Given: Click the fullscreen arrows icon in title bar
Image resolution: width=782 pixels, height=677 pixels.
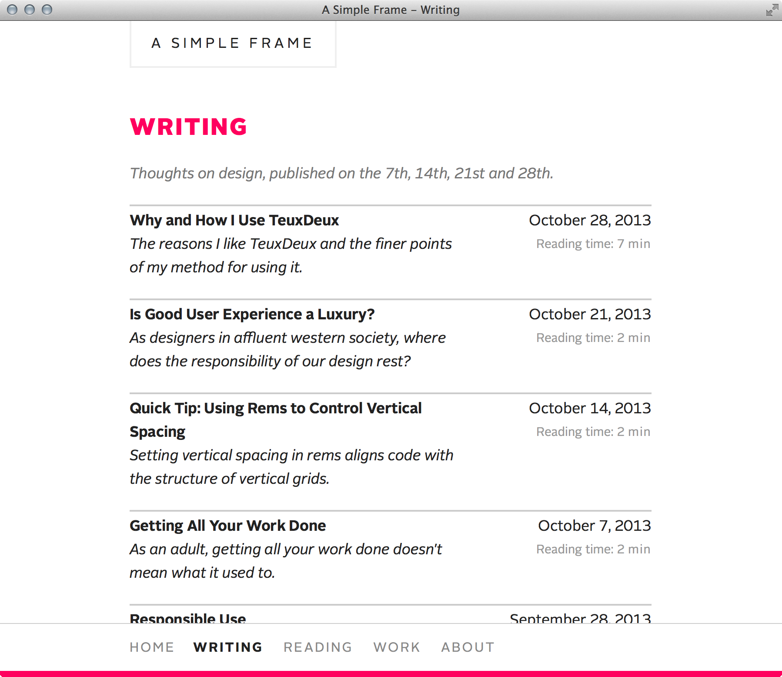Looking at the screenshot, I should [x=772, y=10].
